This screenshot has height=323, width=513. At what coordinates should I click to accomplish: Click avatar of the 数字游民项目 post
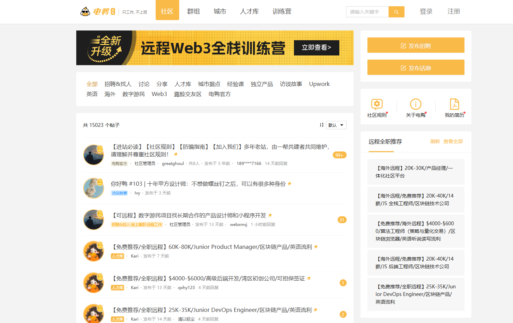coord(94,220)
